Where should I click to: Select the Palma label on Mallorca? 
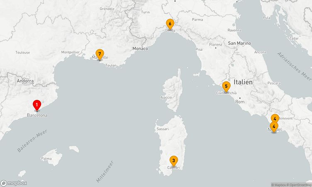tap(46, 158)
